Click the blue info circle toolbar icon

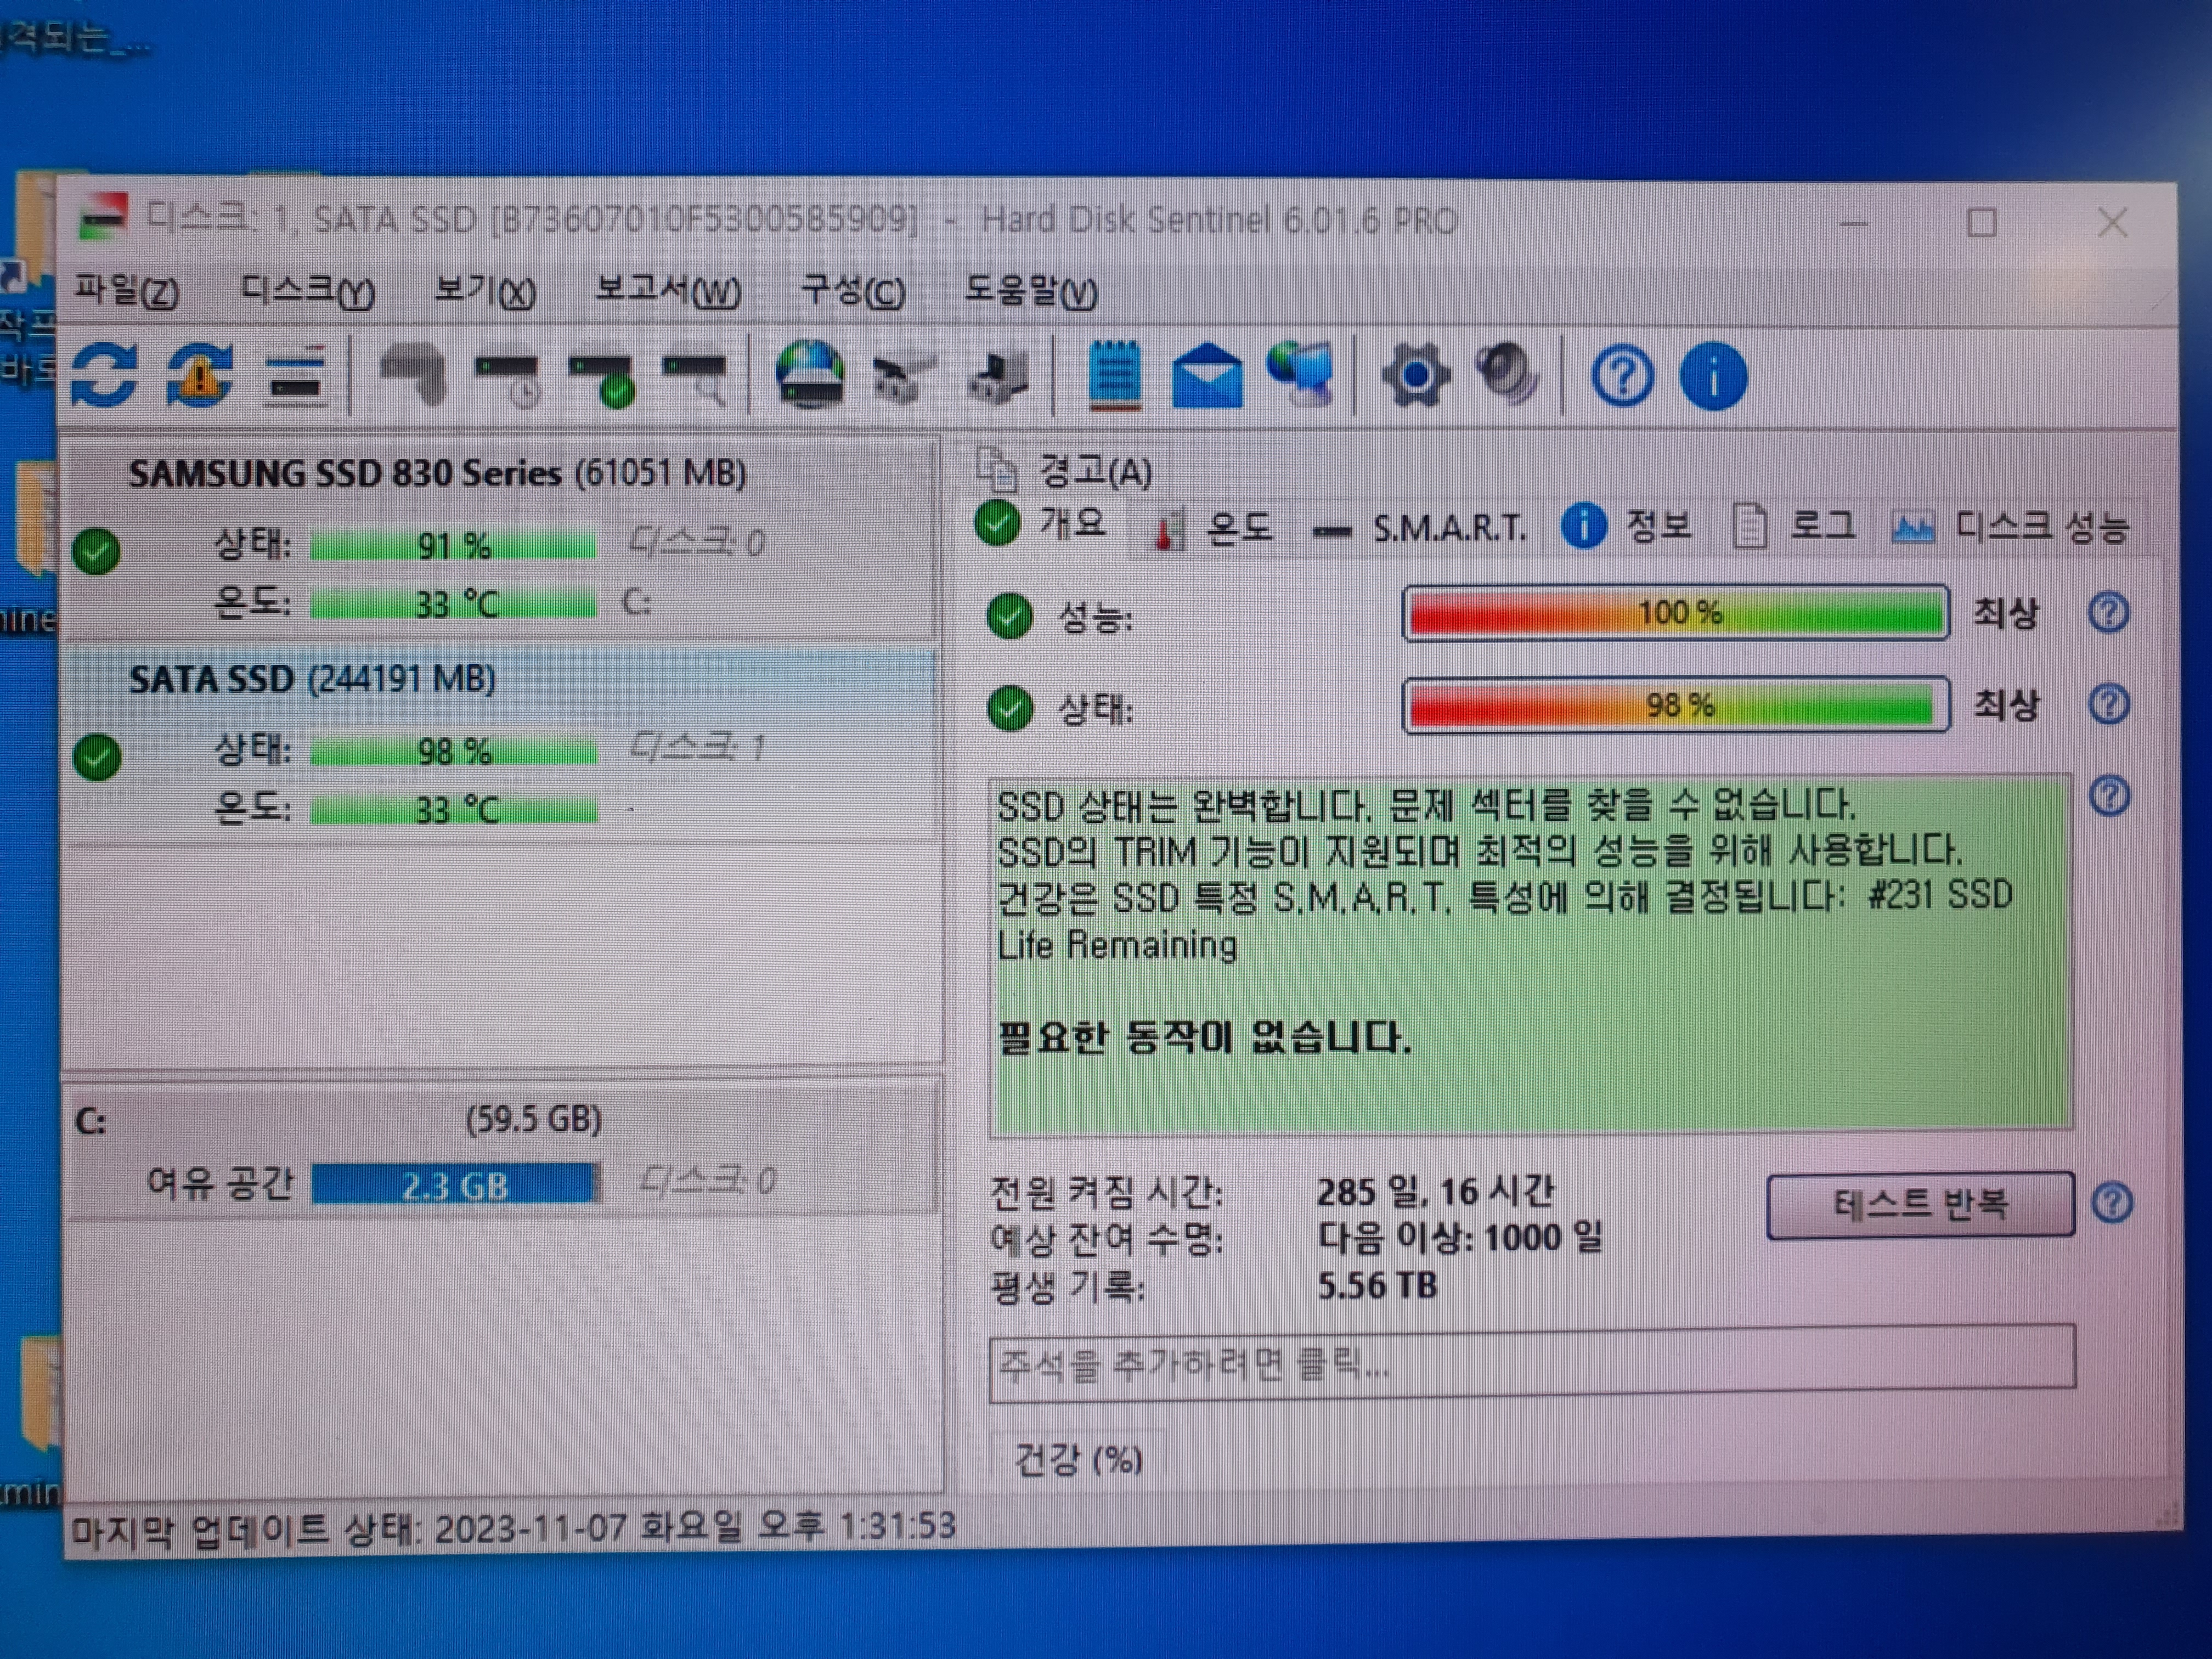(x=1714, y=377)
